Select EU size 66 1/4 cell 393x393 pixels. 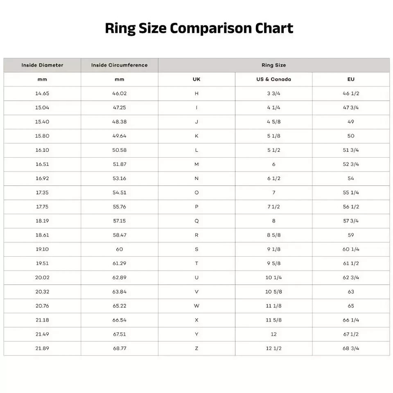point(351,320)
